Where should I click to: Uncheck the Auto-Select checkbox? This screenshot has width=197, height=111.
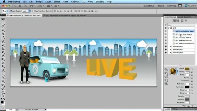pos(11,11)
